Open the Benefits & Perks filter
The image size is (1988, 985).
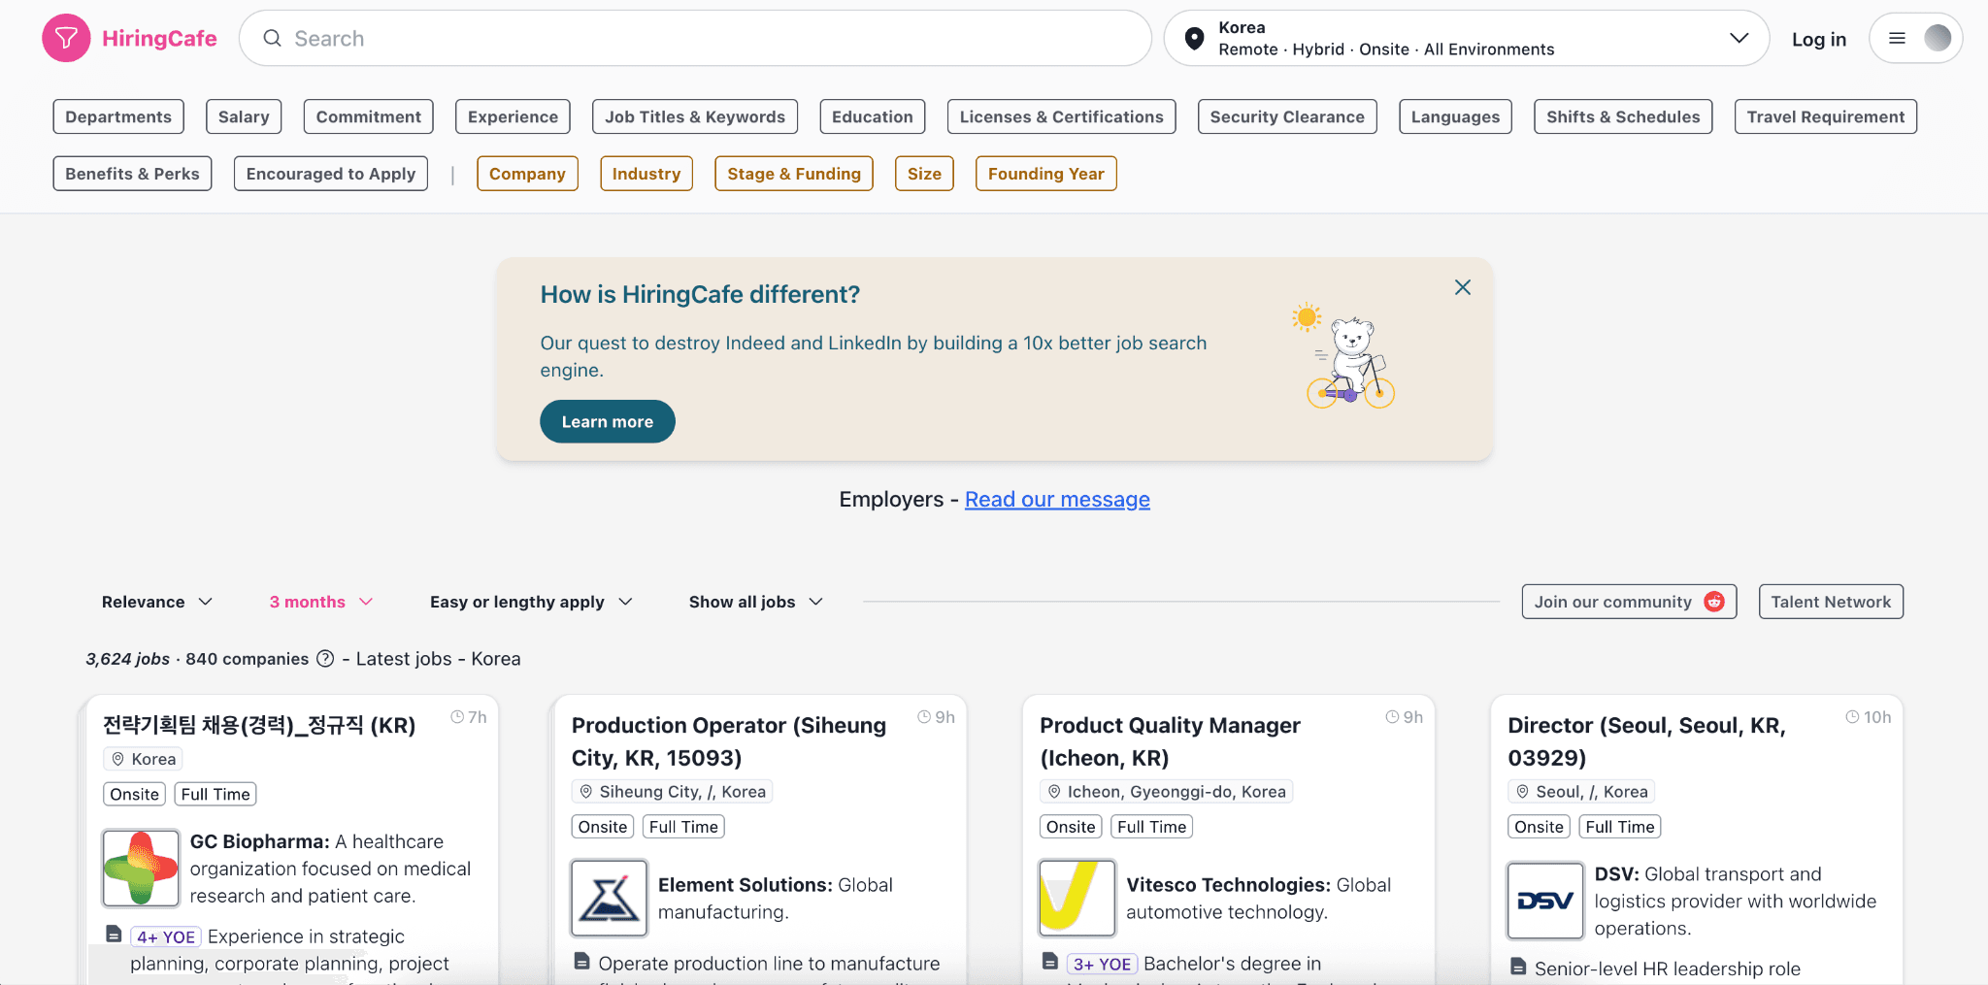(x=132, y=174)
